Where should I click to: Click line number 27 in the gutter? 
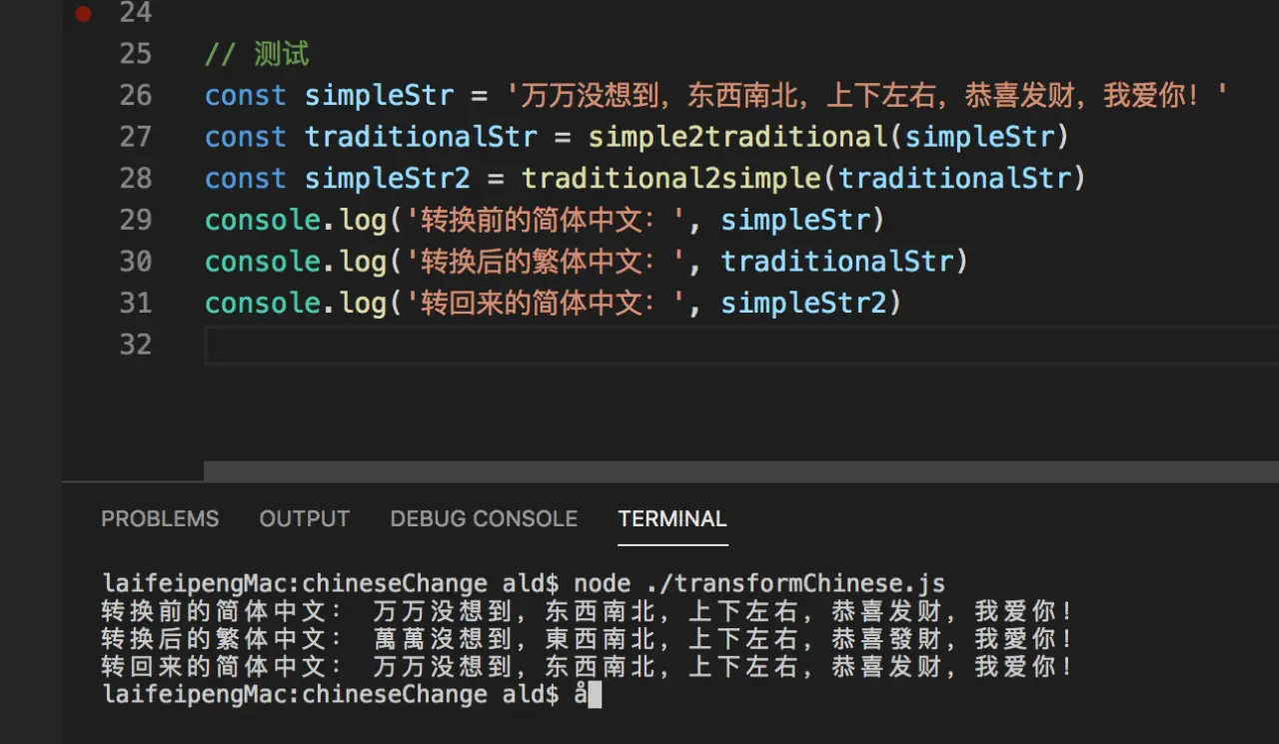click(x=136, y=137)
